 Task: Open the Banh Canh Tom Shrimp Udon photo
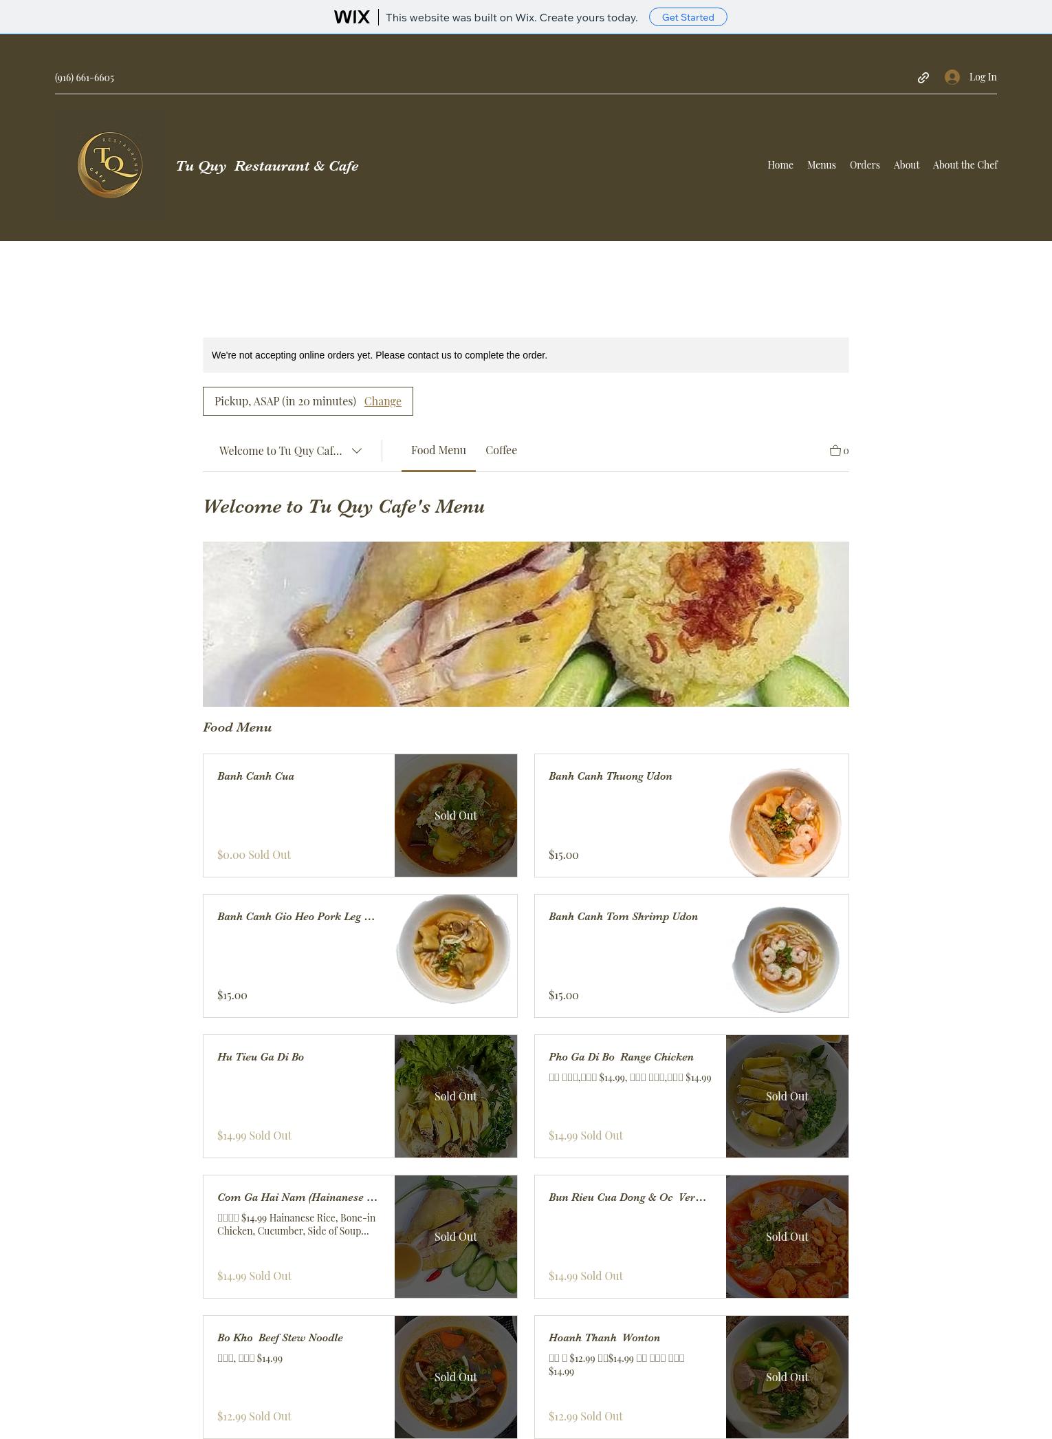coord(787,956)
